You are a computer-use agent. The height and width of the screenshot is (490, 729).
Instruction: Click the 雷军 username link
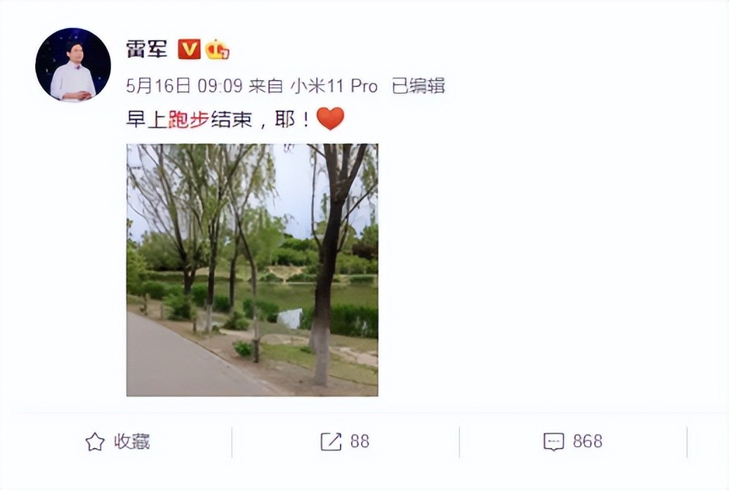pyautogui.click(x=147, y=49)
